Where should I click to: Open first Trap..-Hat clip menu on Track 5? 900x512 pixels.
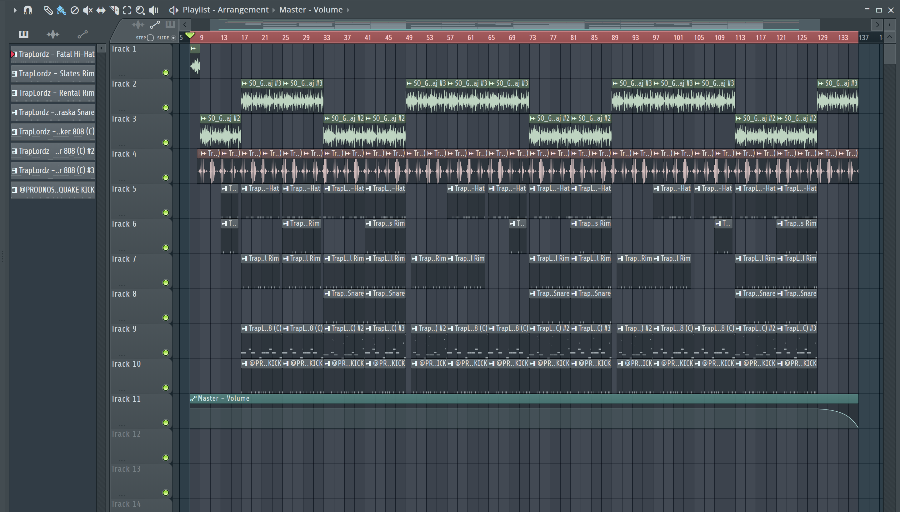(x=245, y=188)
